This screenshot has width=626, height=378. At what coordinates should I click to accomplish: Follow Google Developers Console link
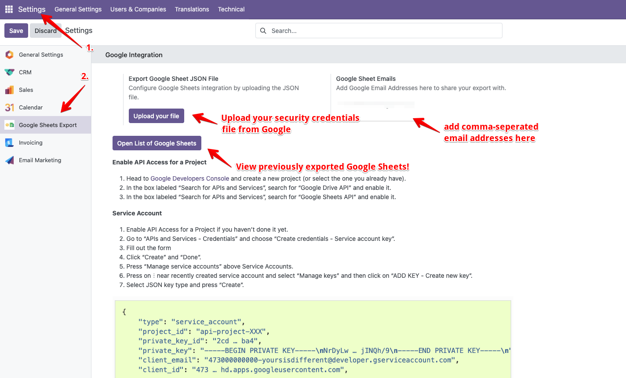pos(189,178)
